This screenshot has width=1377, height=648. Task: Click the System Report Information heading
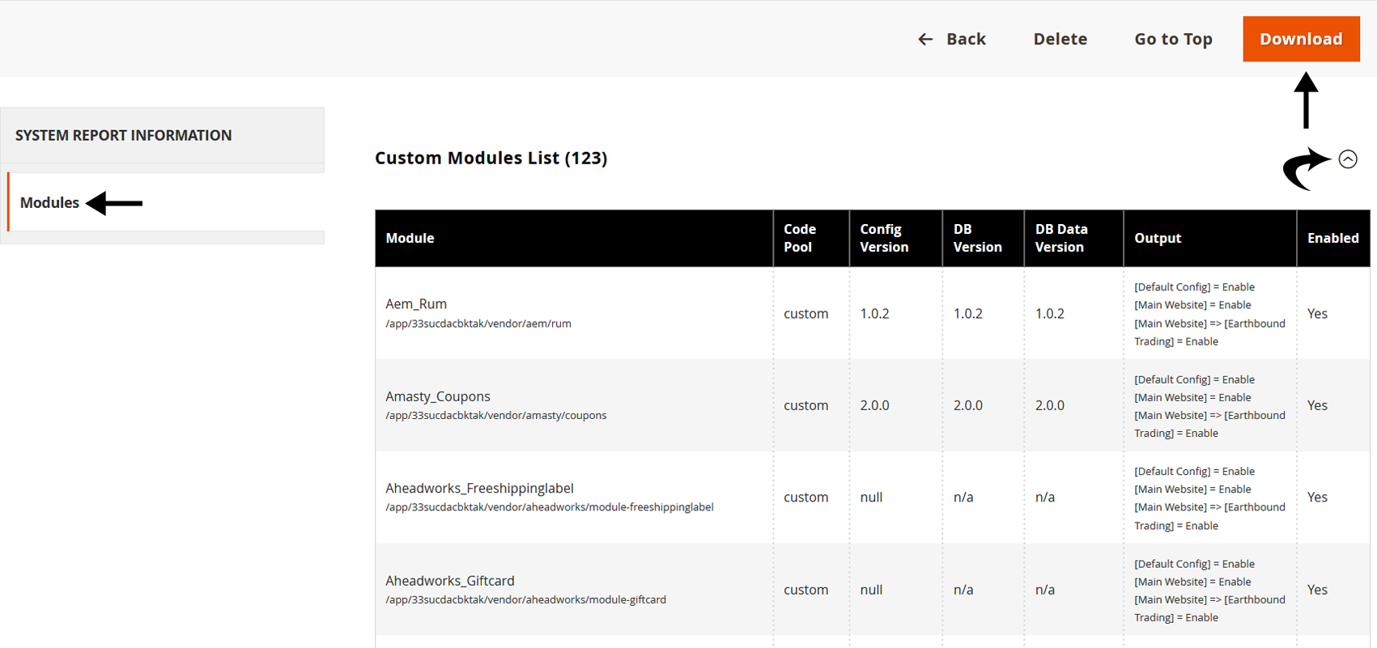(x=123, y=135)
